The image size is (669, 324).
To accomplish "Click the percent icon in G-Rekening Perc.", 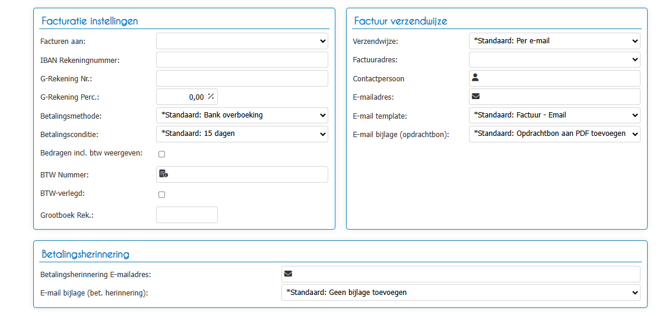I will point(211,96).
